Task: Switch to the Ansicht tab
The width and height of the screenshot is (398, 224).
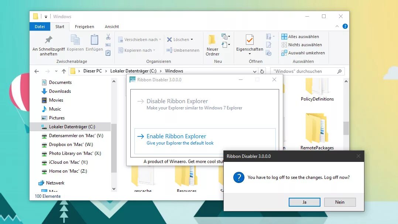Action: coord(112,27)
